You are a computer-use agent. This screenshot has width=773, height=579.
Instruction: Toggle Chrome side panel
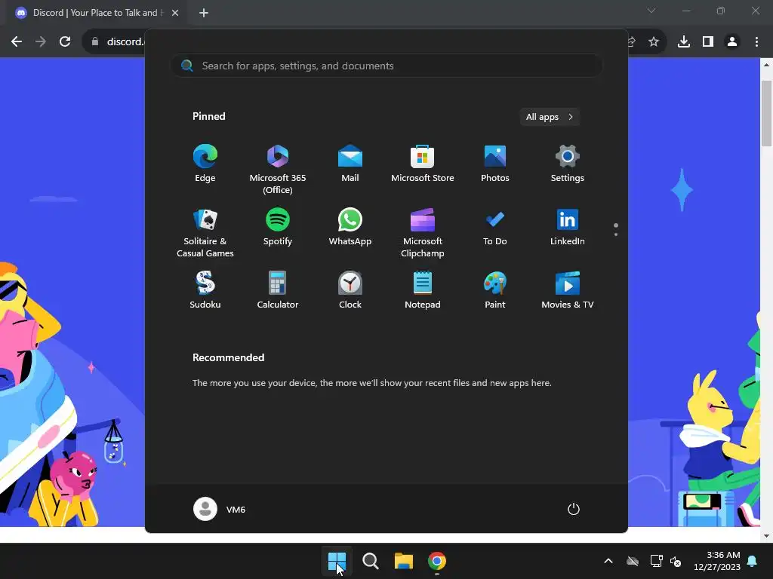click(x=708, y=41)
